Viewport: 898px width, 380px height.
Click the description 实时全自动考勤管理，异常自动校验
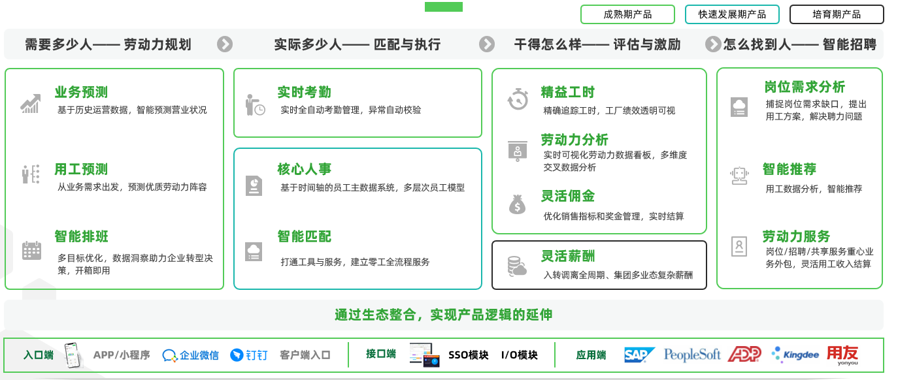(x=351, y=110)
